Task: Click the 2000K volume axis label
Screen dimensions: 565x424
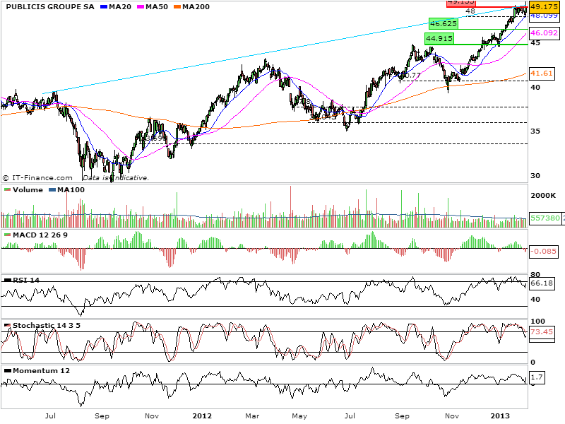Action: [543, 196]
